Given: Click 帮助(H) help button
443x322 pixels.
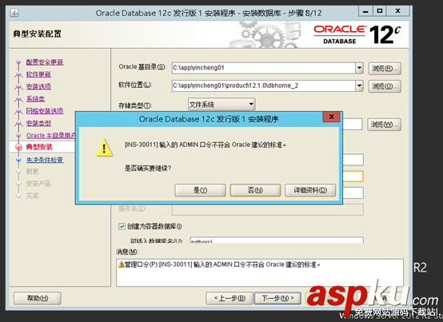Looking at the screenshot, I should 38,298.
